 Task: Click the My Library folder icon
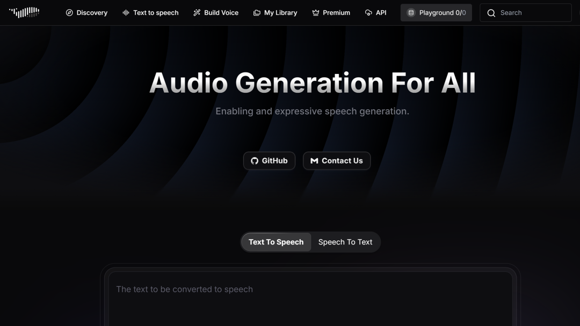[x=257, y=13]
